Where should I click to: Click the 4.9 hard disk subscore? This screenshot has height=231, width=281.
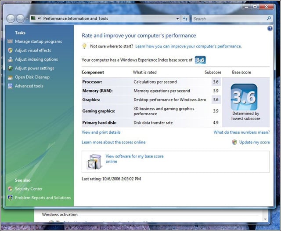(216, 123)
